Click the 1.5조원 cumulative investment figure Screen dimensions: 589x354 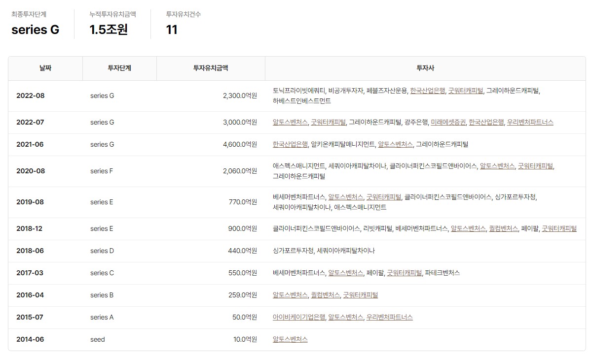(109, 30)
